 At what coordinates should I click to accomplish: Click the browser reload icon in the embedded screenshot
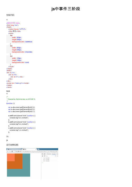(x=12, y=151)
